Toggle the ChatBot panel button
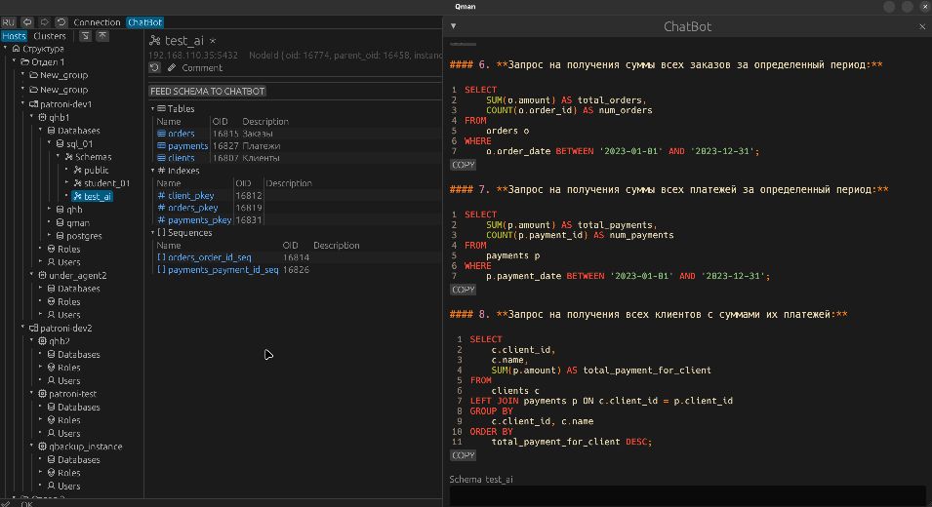 click(144, 21)
